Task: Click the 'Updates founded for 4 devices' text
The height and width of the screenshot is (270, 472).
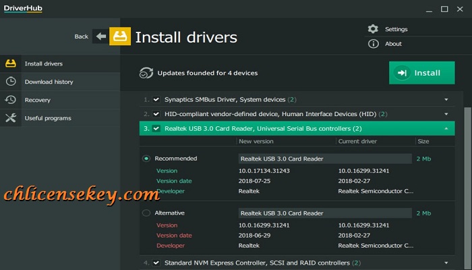Action: point(208,73)
